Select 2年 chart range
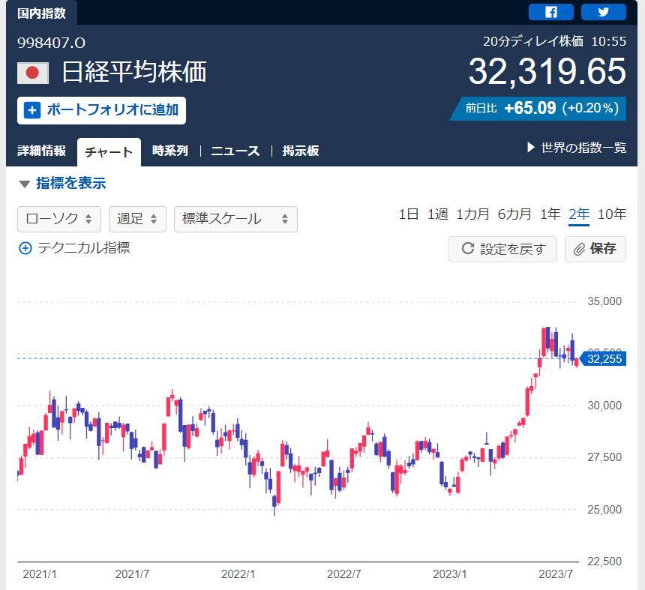Image resolution: width=645 pixels, height=590 pixels. click(579, 214)
